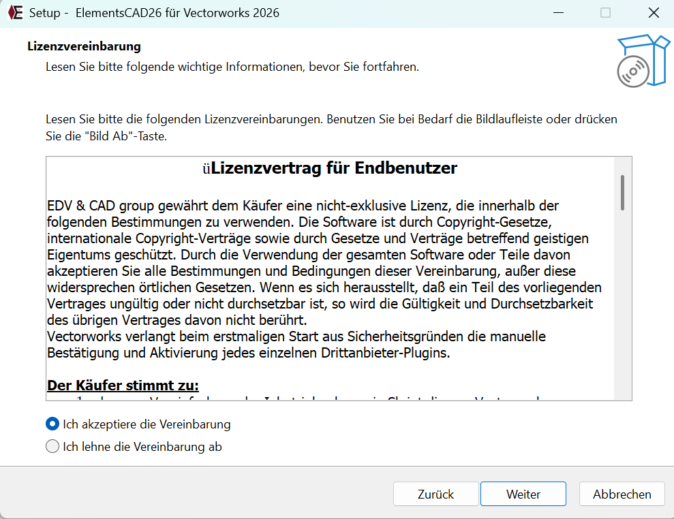Cancel setup with the Abbrechen button
674x519 pixels.
(x=622, y=494)
